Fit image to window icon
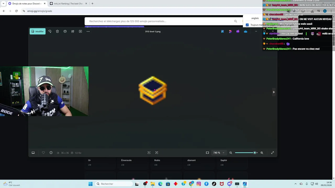335x188 pixels. (207, 153)
